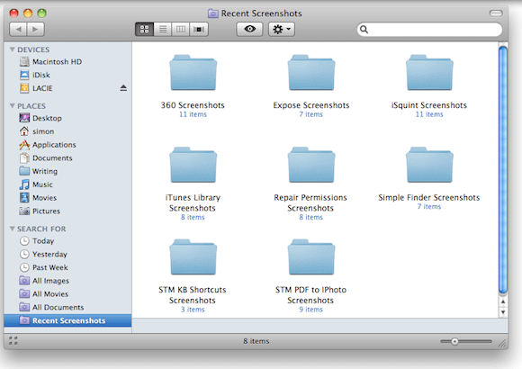The width and height of the screenshot is (522, 369).
Task: Select the Repair Permissions Screenshots folder
Action: point(311,166)
